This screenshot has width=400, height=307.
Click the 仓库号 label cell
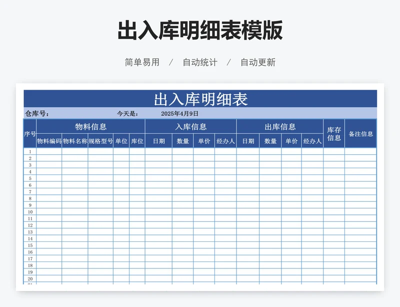(37, 114)
